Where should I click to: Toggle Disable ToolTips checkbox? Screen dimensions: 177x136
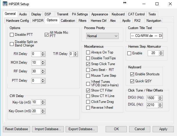(x=88, y=58)
